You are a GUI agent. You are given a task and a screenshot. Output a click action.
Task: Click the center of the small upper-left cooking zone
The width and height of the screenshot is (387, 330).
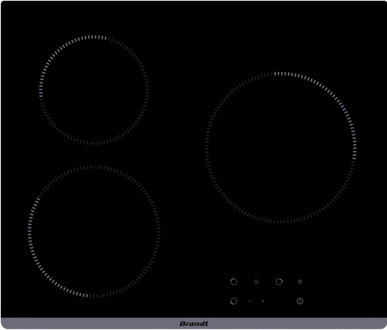click(x=94, y=90)
